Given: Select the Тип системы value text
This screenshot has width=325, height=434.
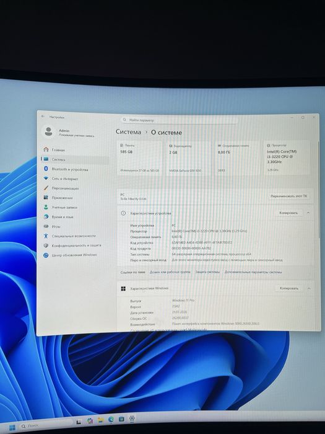Looking at the screenshot, I should (x=212, y=254).
